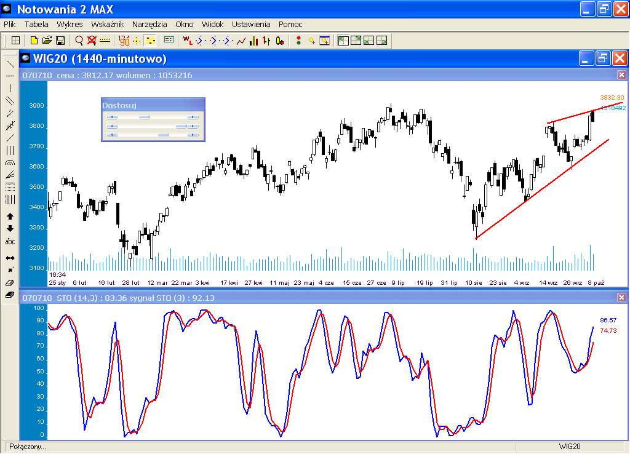Save with the floppy disk icon
Screen dimensions: 630x454
click(x=60, y=41)
